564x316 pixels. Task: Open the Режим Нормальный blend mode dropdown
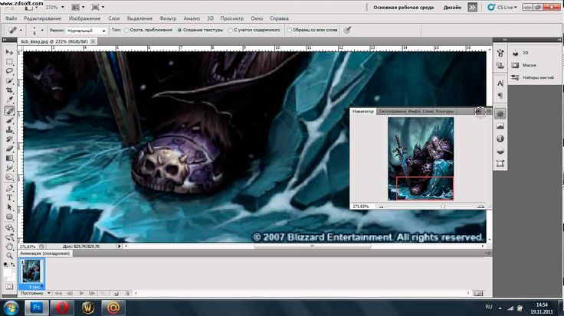[x=87, y=31]
